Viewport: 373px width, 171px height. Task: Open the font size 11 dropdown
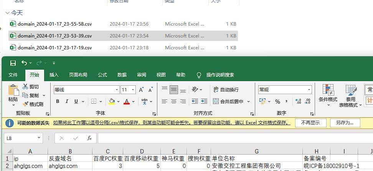(133, 90)
